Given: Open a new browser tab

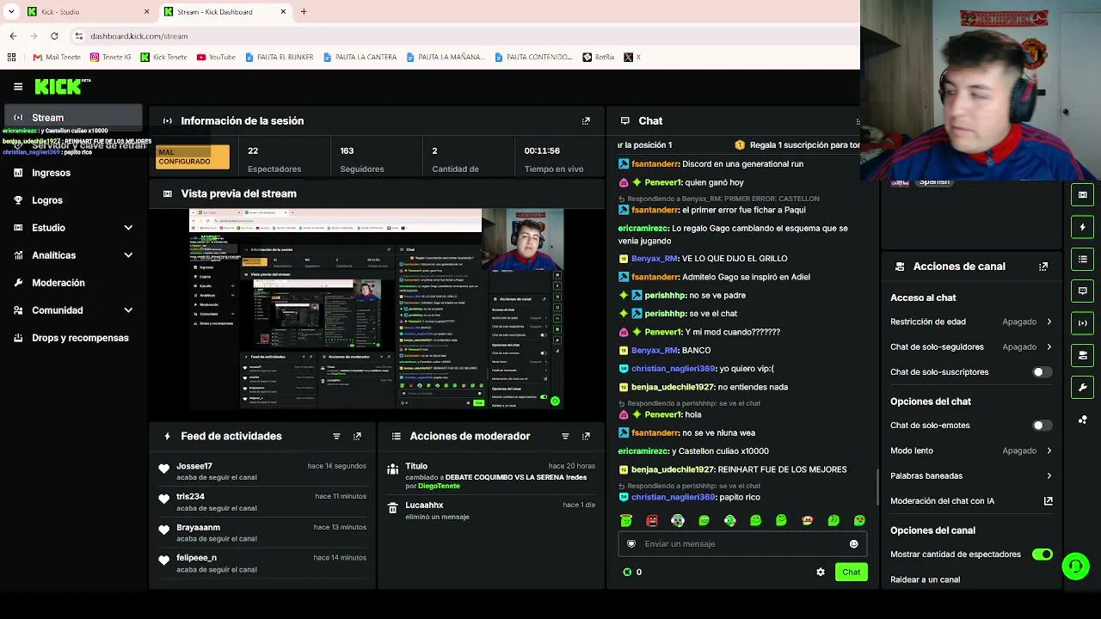Looking at the screenshot, I should tap(304, 12).
